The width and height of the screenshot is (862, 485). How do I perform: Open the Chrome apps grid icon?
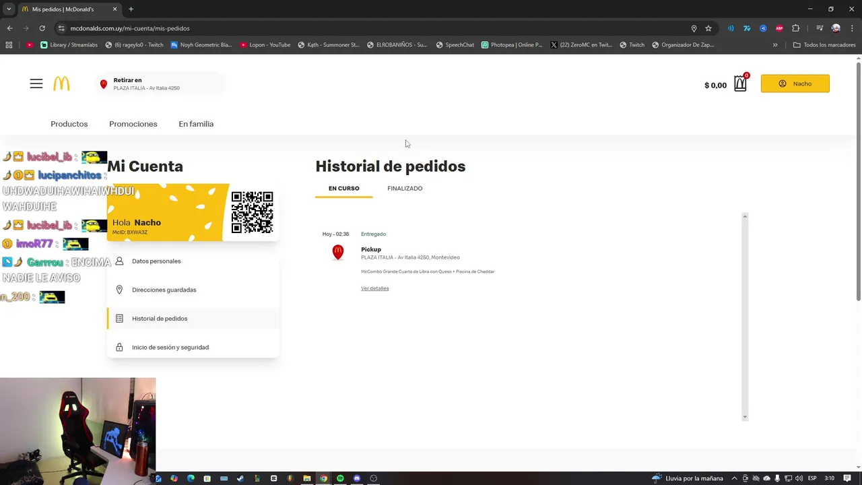tap(9, 45)
